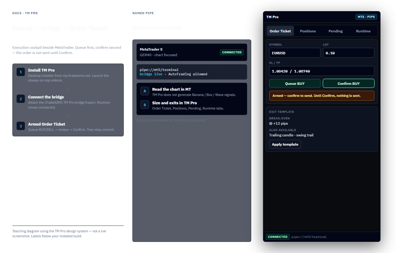Click the letter B badge
The width and height of the screenshot is (396, 253).
click(x=145, y=105)
